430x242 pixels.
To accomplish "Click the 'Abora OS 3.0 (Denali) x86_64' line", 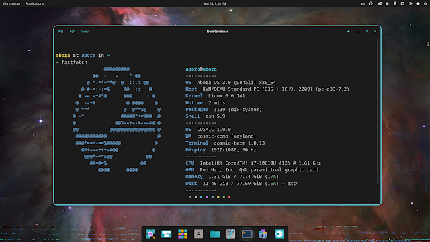I will point(236,83).
